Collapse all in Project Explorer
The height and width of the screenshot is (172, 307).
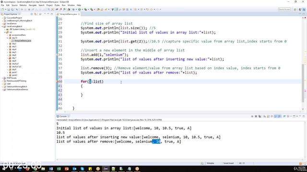pos(32,14)
